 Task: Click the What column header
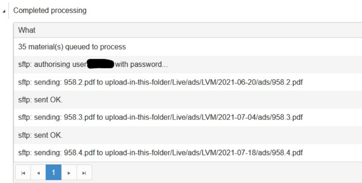point(27,30)
